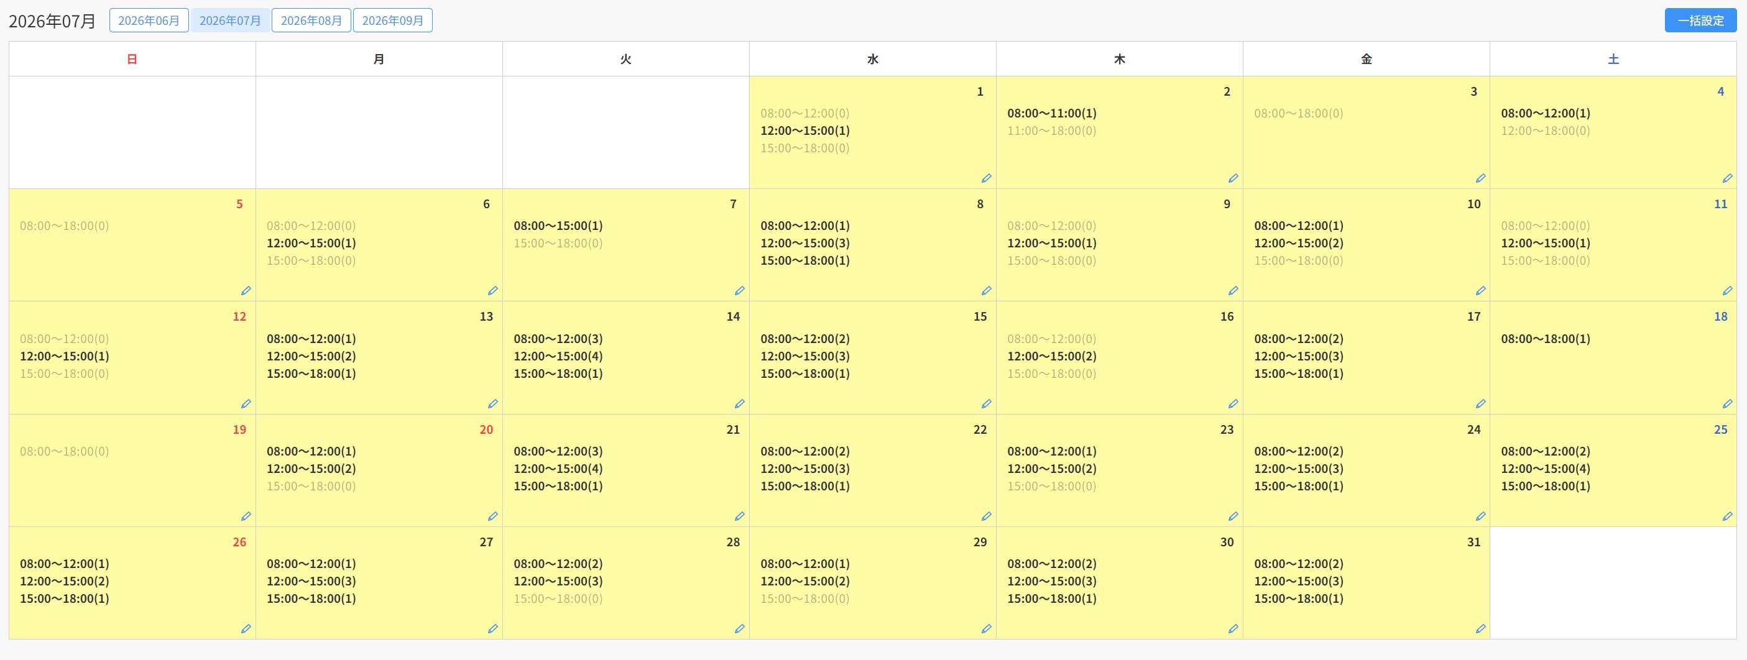Select the 12:00〜15:00(2) slot on July 10
Image resolution: width=1747 pixels, height=660 pixels.
(x=1298, y=243)
